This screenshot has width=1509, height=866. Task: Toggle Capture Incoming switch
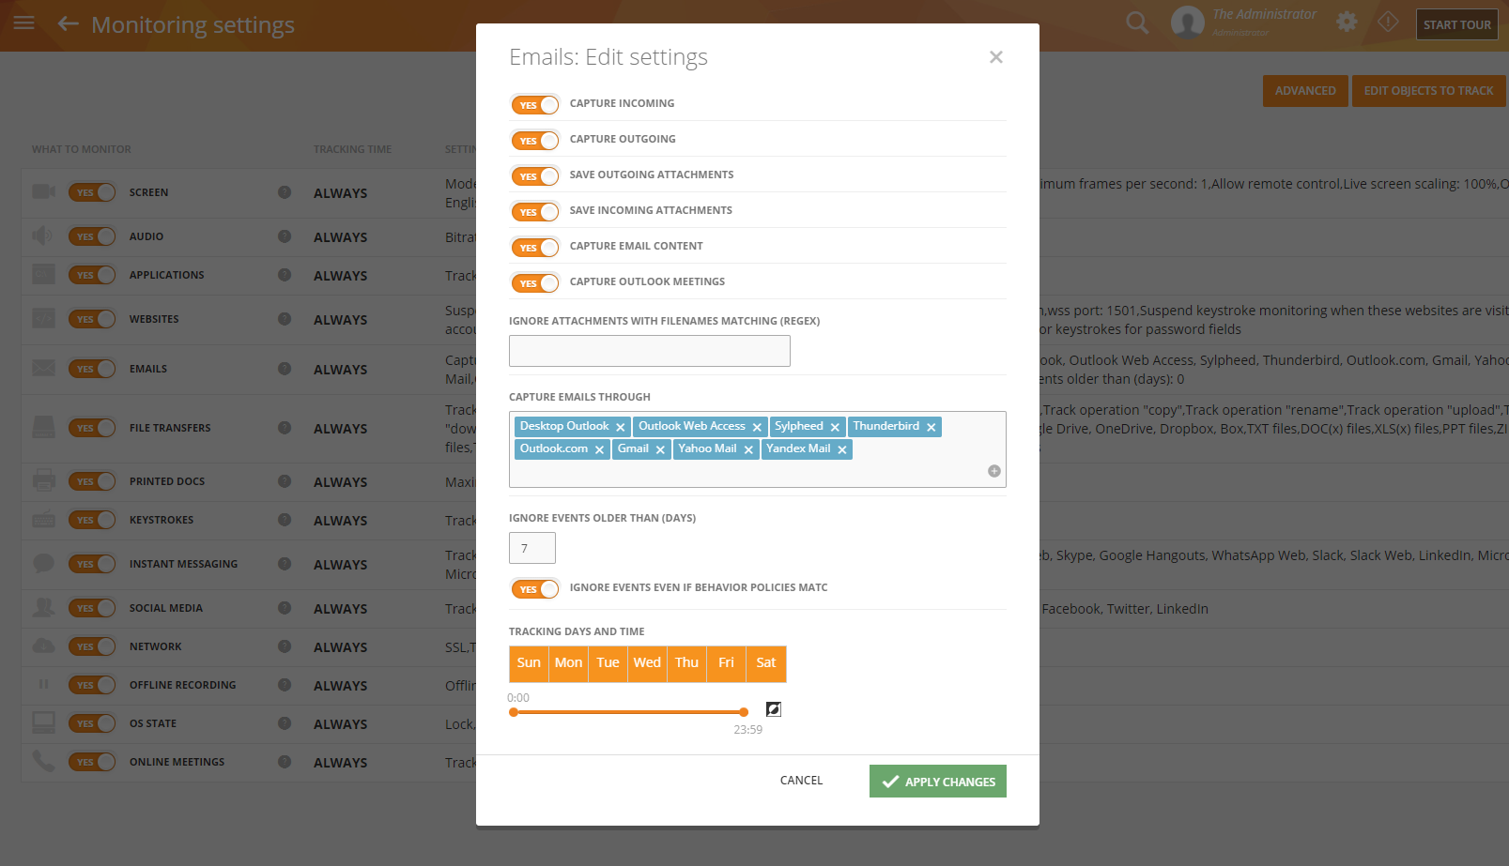(535, 104)
